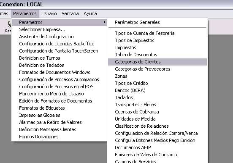Viewport: 233px width, 163px height.
Task: Open the Ayuda menu
Action: coord(90,13)
